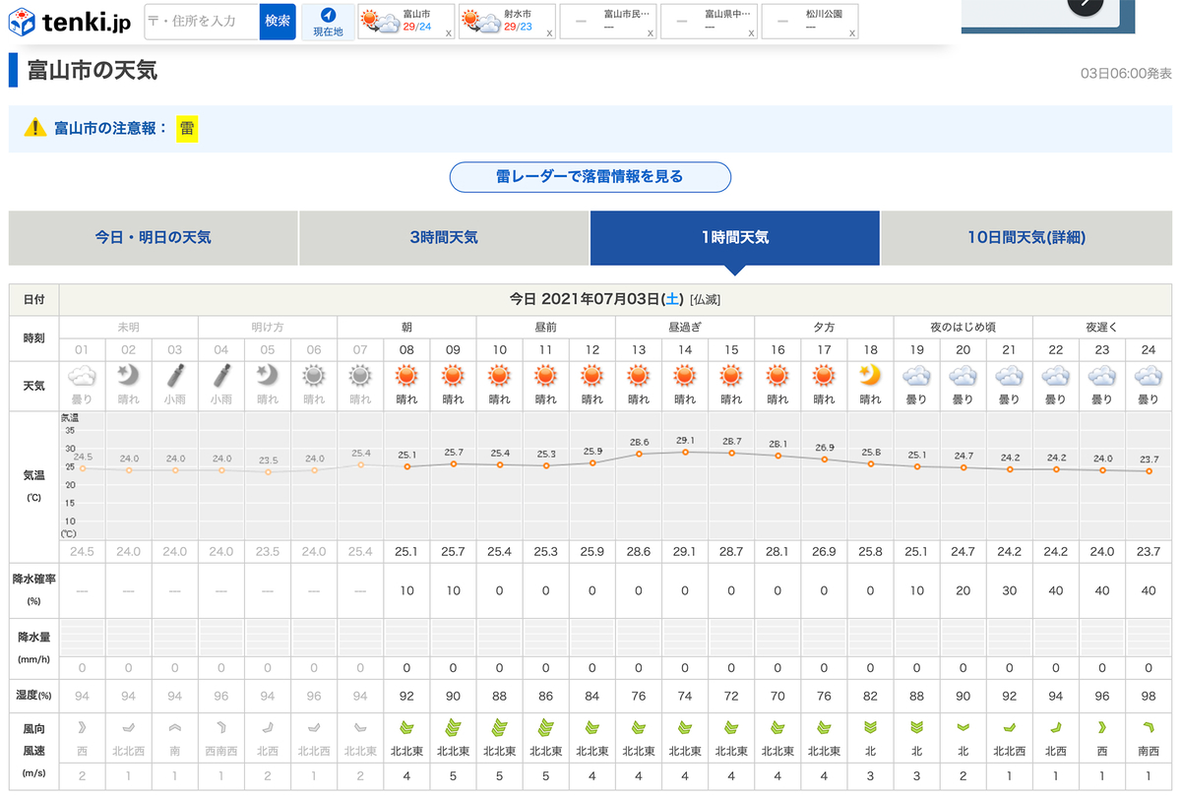Remove the 射水市 location card
This screenshot has height=797, width=1181.
pyautogui.click(x=549, y=33)
